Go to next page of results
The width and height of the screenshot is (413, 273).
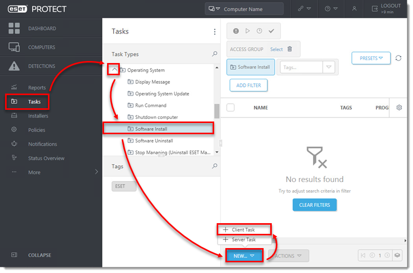[x=387, y=255]
